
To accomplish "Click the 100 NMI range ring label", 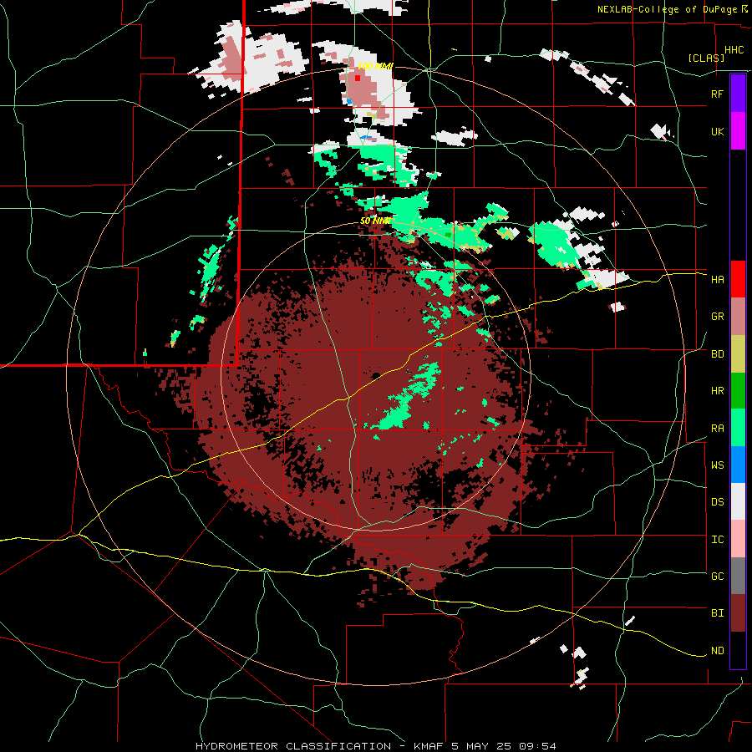I will tap(375, 66).
